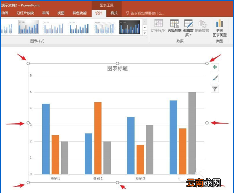Image resolution: width=234 pixels, height=193 pixels.
Task: Open the 幻灯片放映 (Slide Show) tab
Action: coord(25,13)
